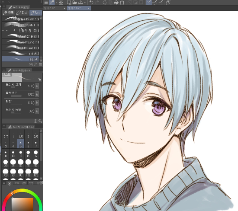Click the show selection border icon
This screenshot has width=238, height=211.
141,3
